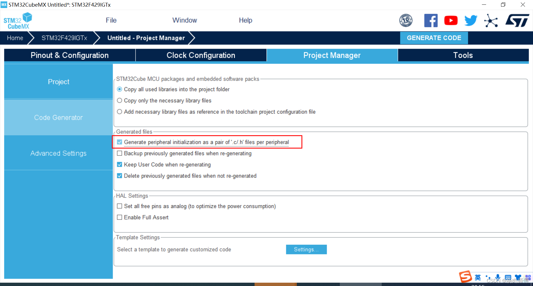This screenshot has width=533, height=286.
Task: Click STM32F429IGTx breadcrumb
Action: [x=64, y=38]
